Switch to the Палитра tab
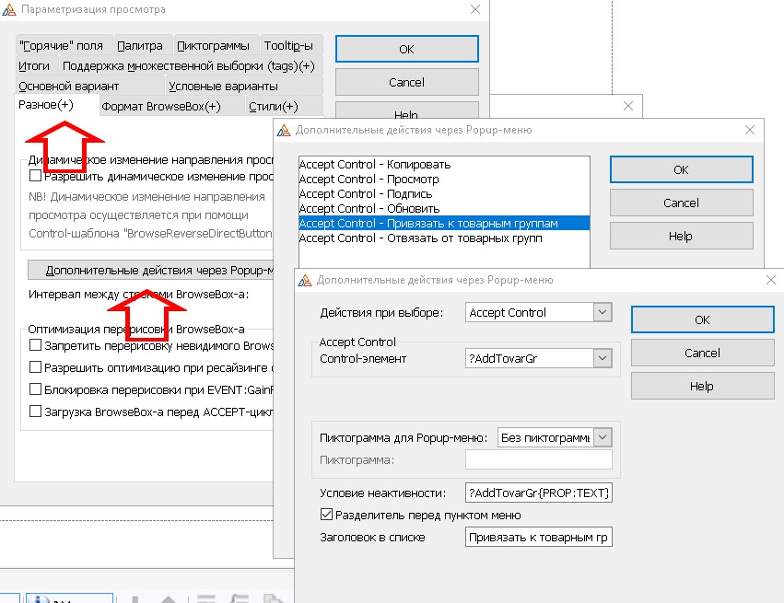 pos(140,45)
